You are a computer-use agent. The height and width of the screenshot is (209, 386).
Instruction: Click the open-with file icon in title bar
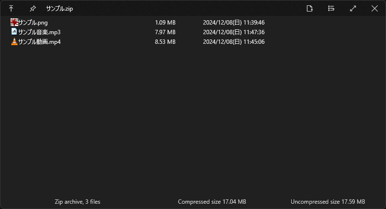pos(309,9)
